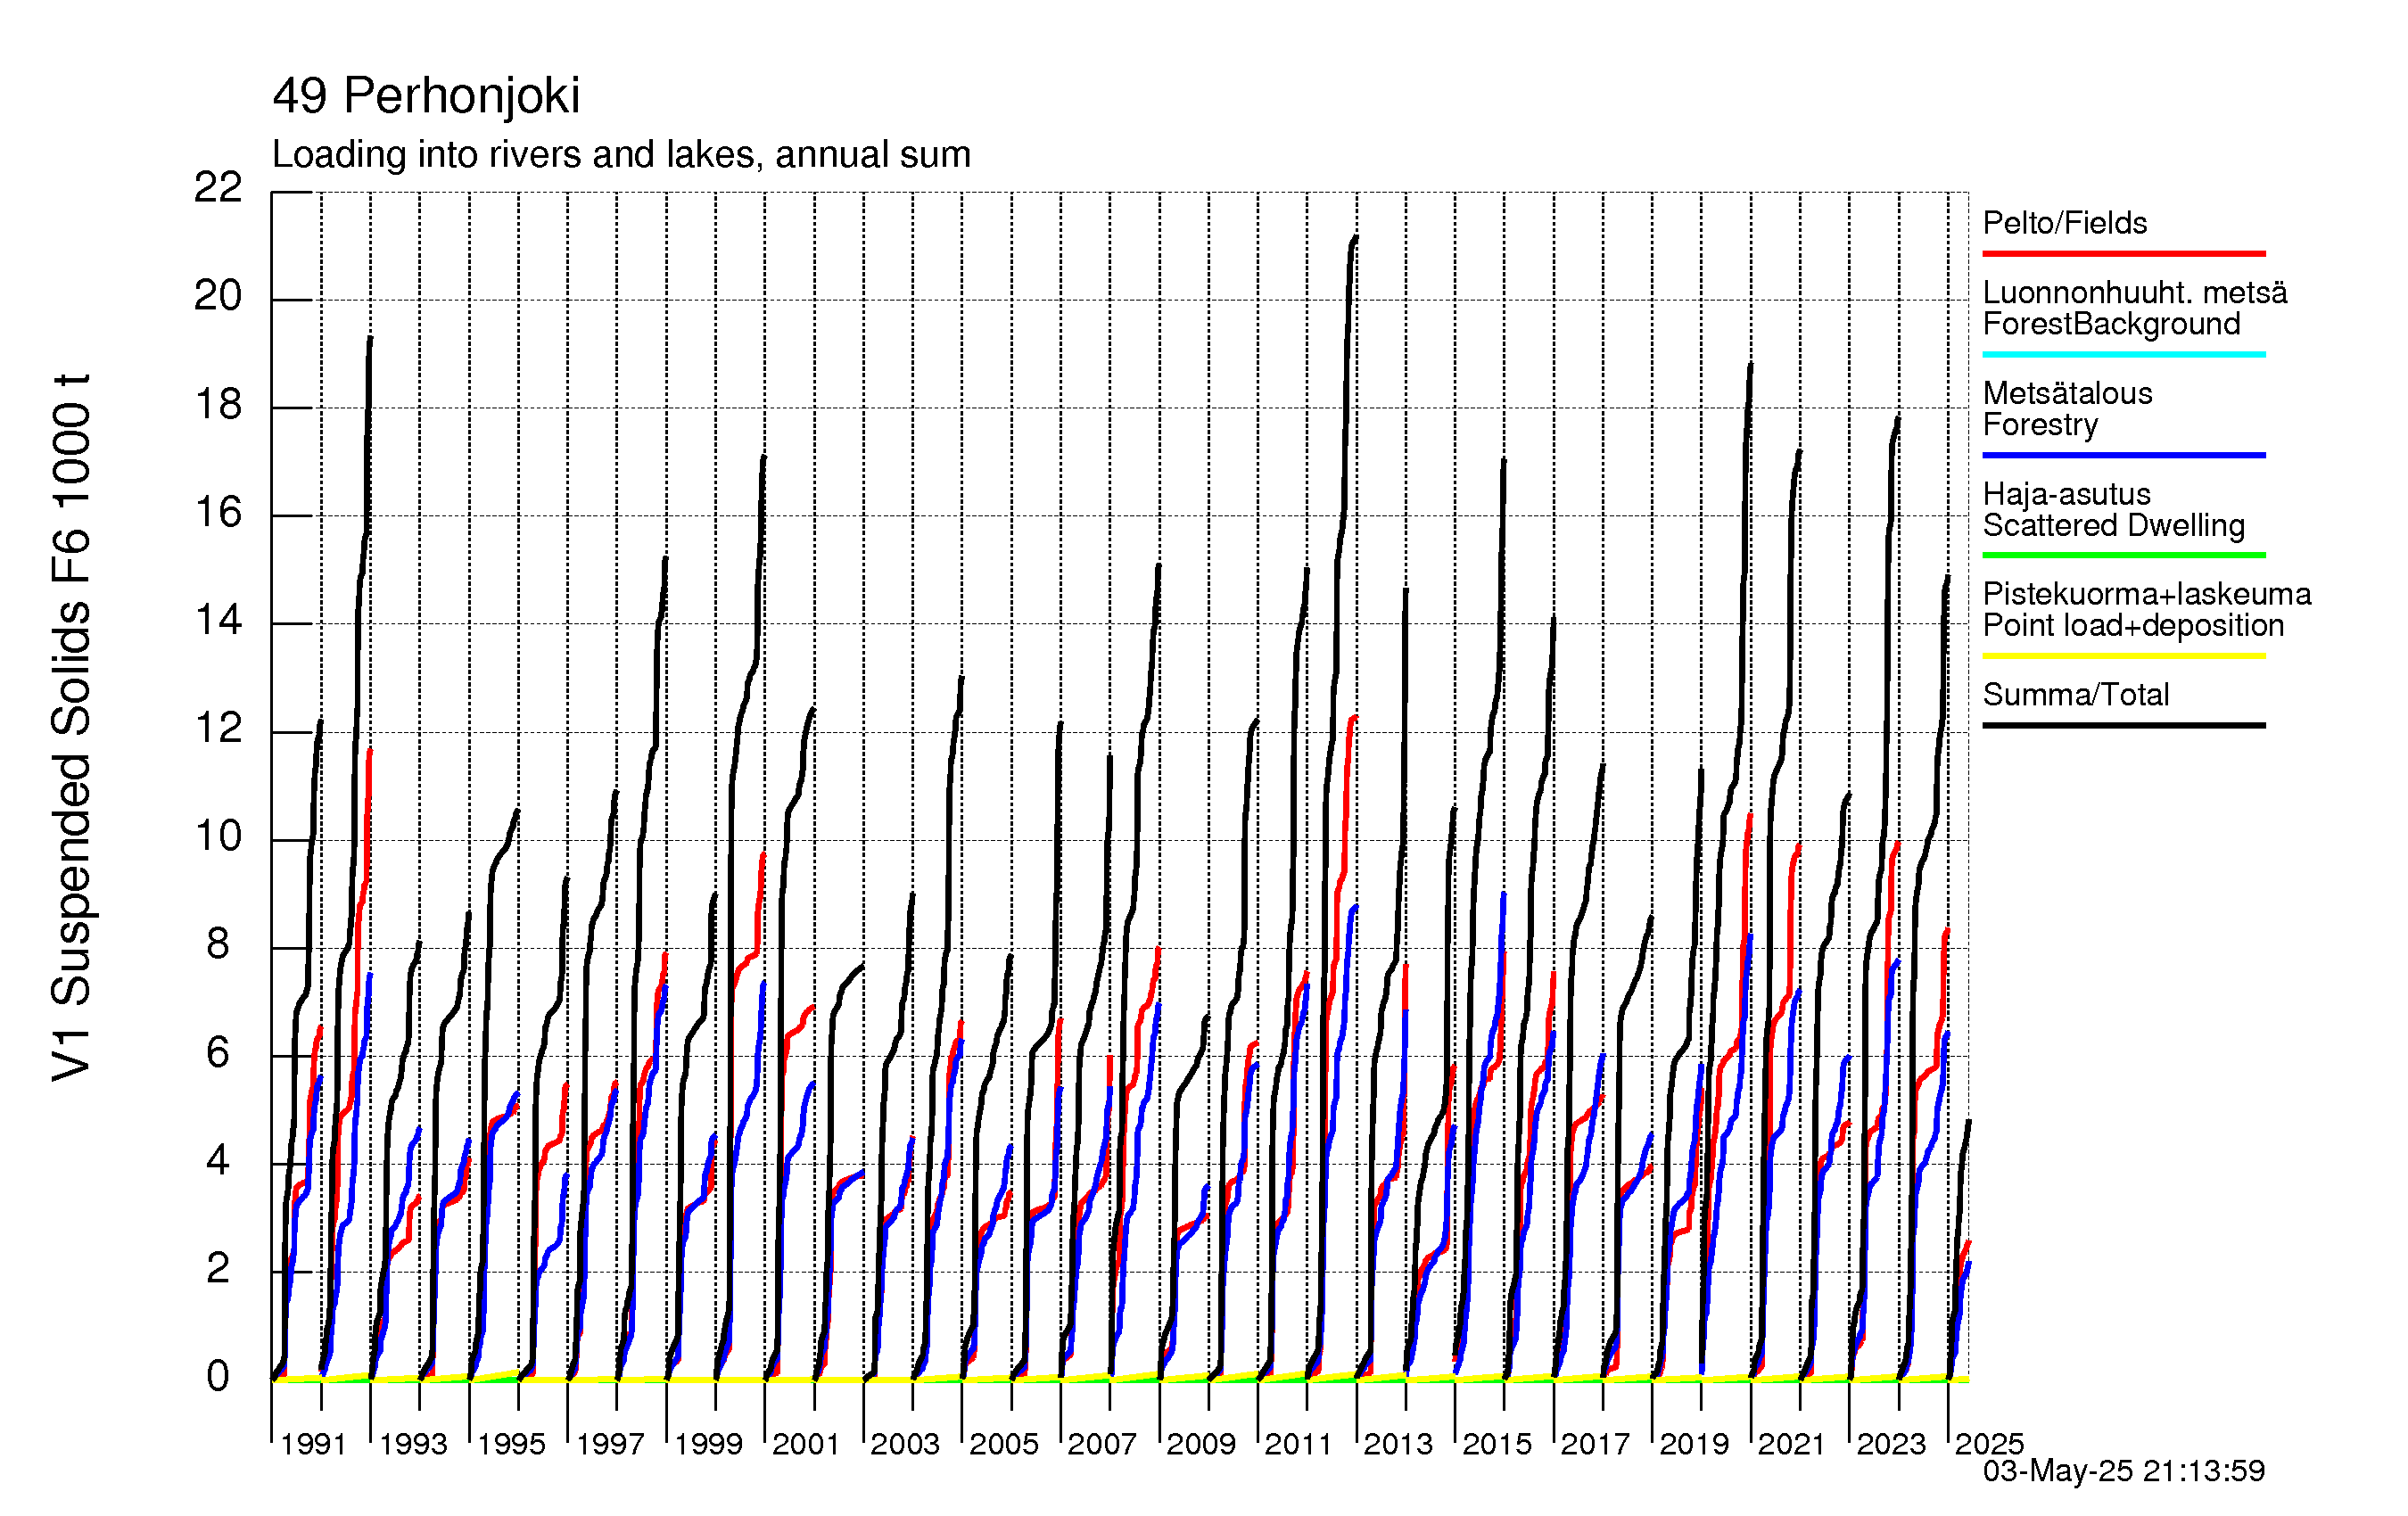Click x-axis year label 2005
The width and height of the screenshot is (2408, 1516).
[1004, 1444]
